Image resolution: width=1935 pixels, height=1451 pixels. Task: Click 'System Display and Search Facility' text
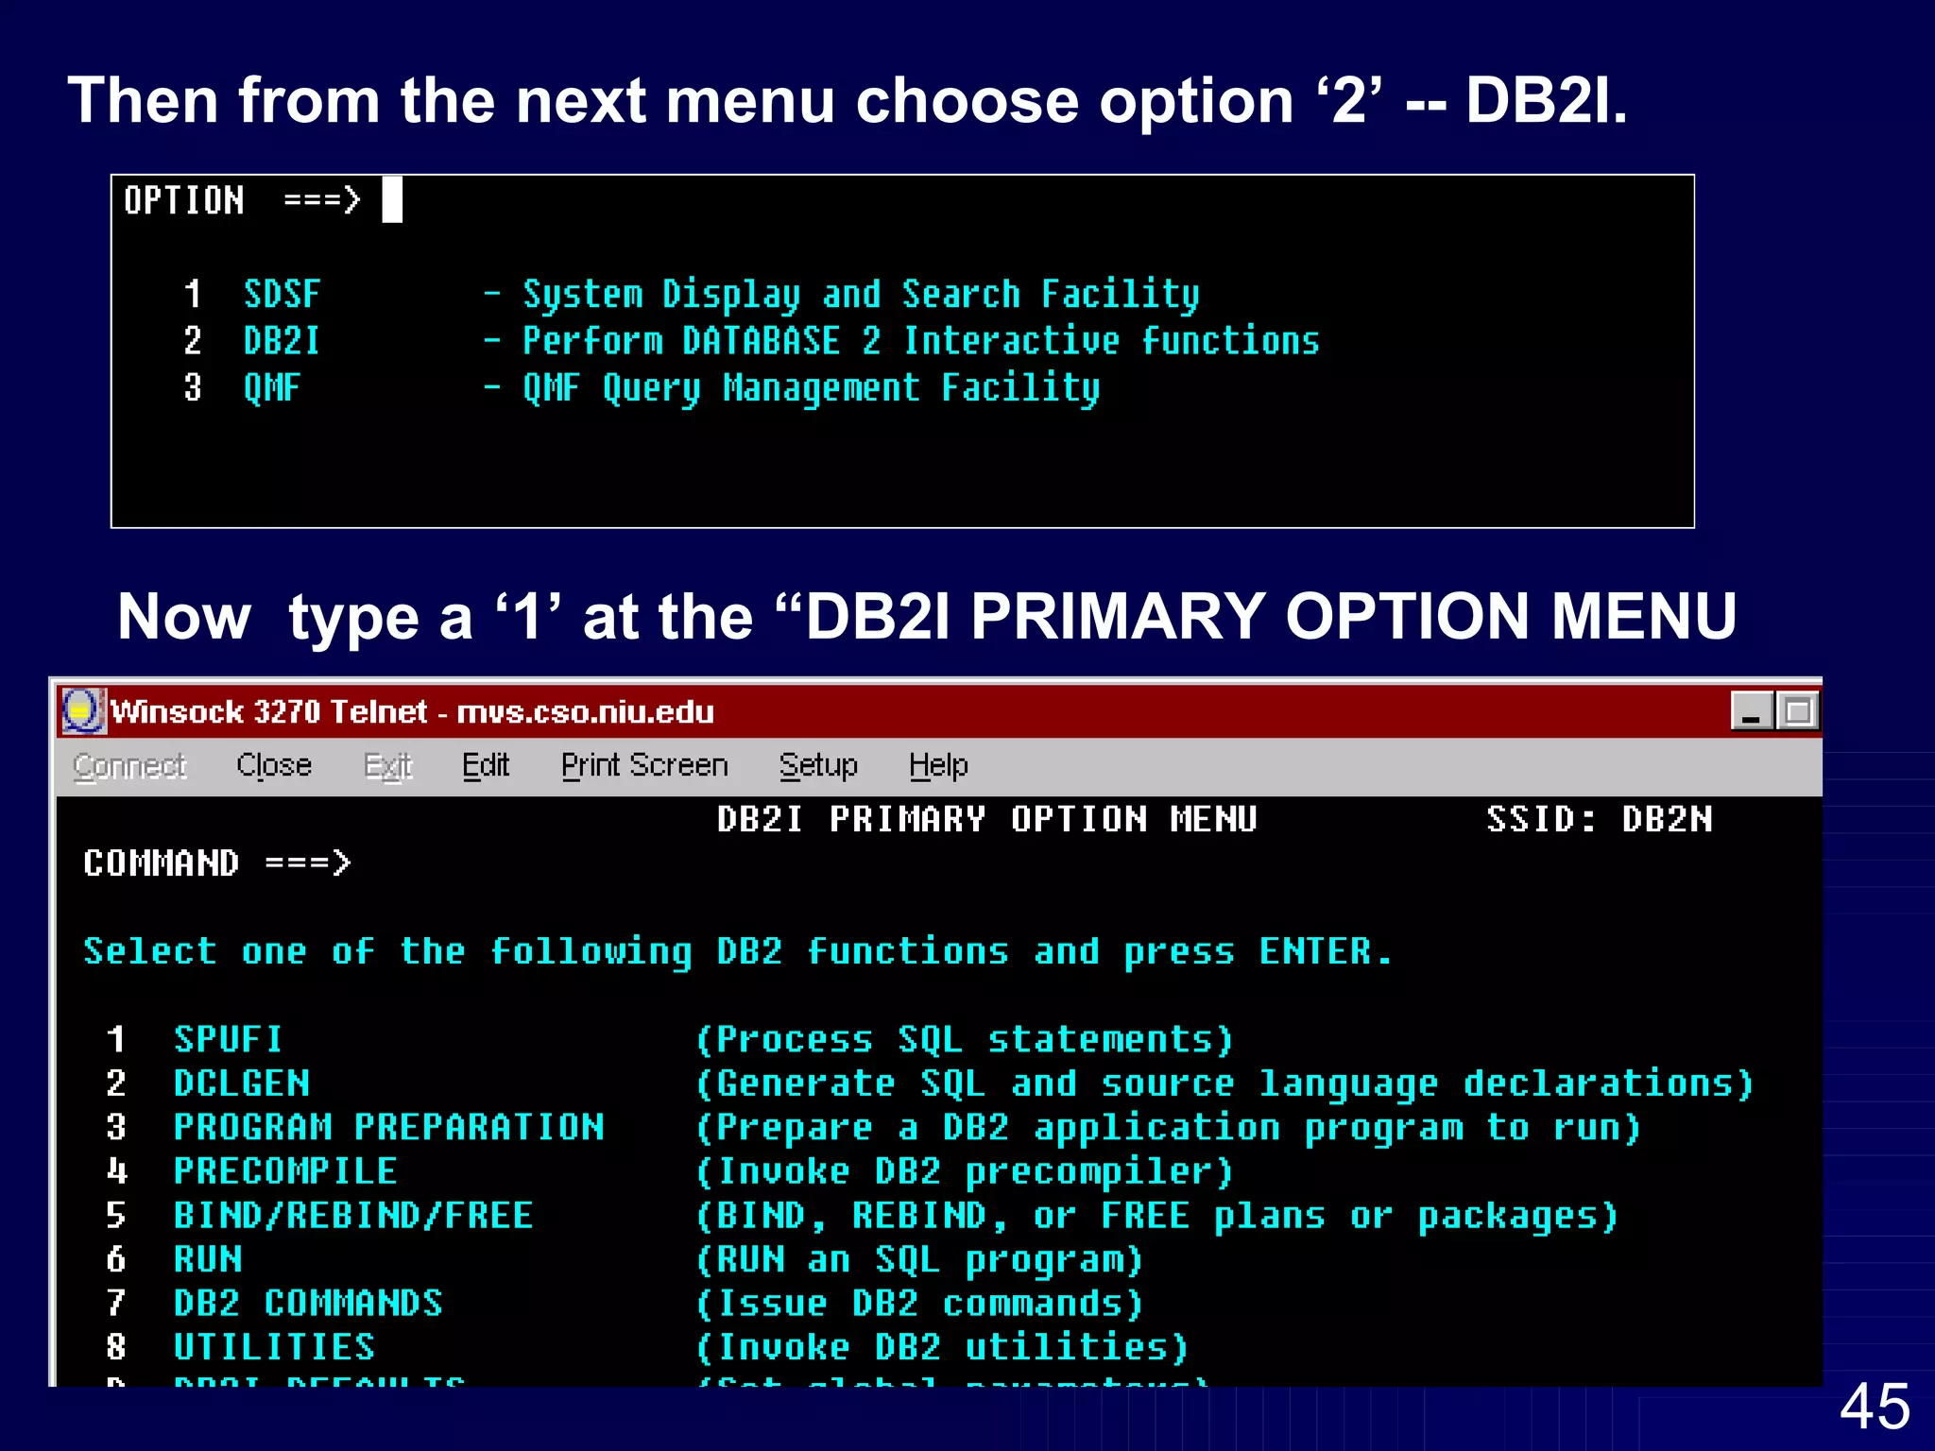point(862,295)
